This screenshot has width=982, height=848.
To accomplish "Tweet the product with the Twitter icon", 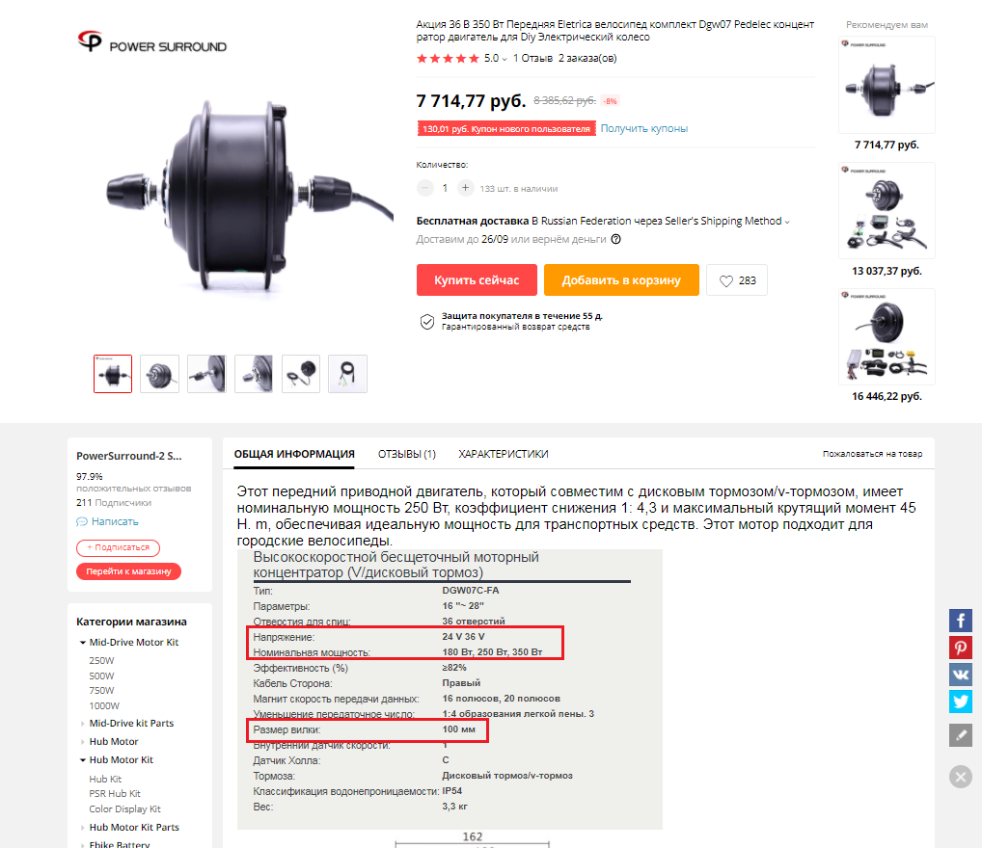I will (960, 701).
